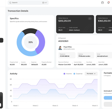Screen dimensions: 112x109
Task: Select the $202,252.00 wallet balance card
Action: (x=75, y=24)
